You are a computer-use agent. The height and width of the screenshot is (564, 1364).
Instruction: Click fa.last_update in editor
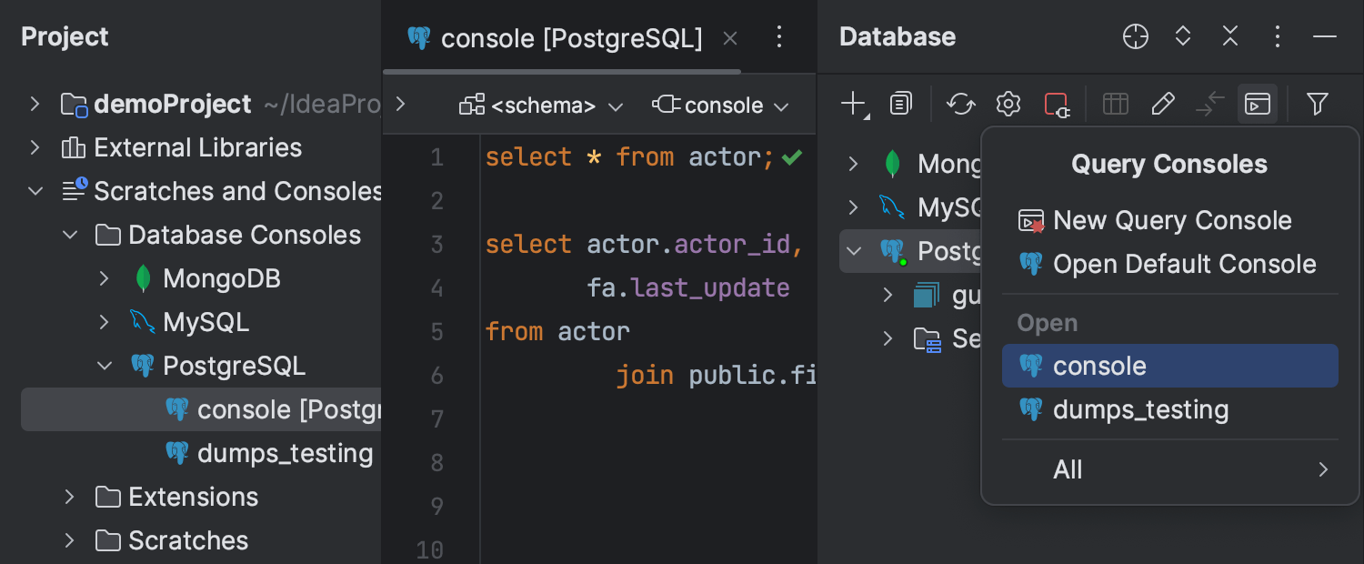coord(687,288)
